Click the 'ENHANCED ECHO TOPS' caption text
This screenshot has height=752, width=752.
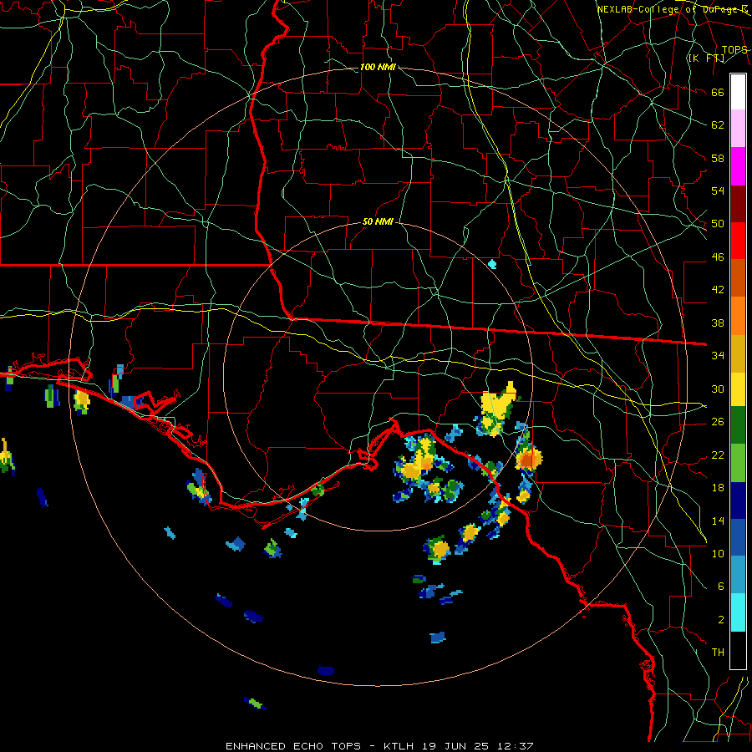click(x=293, y=746)
